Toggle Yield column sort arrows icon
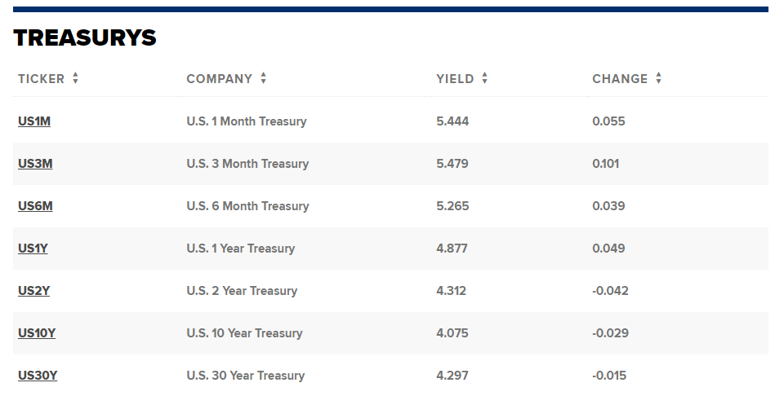This screenshot has height=418, width=775. 485,78
